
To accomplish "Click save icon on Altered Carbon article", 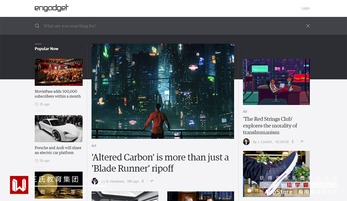I will click(x=143, y=181).
